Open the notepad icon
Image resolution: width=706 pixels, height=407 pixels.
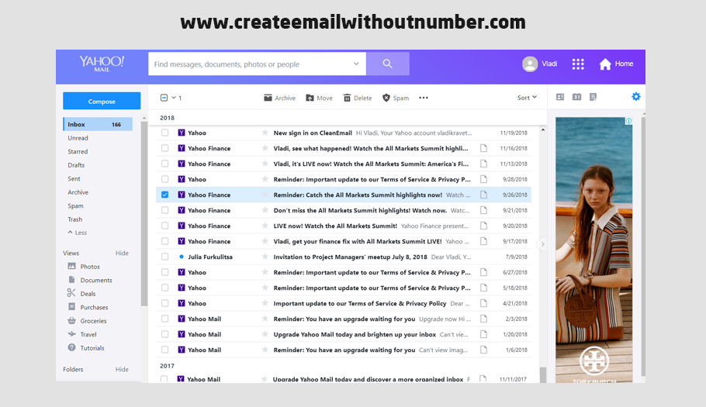pos(593,97)
